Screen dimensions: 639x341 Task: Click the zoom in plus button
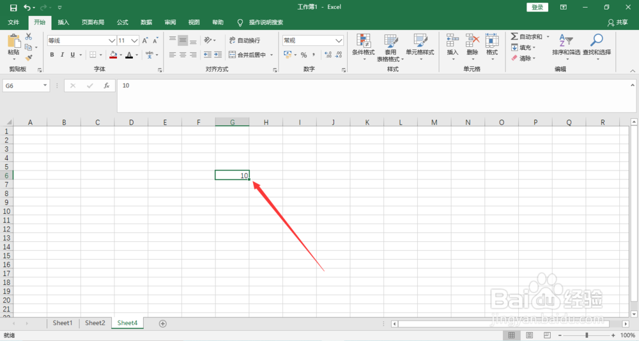[x=613, y=335]
